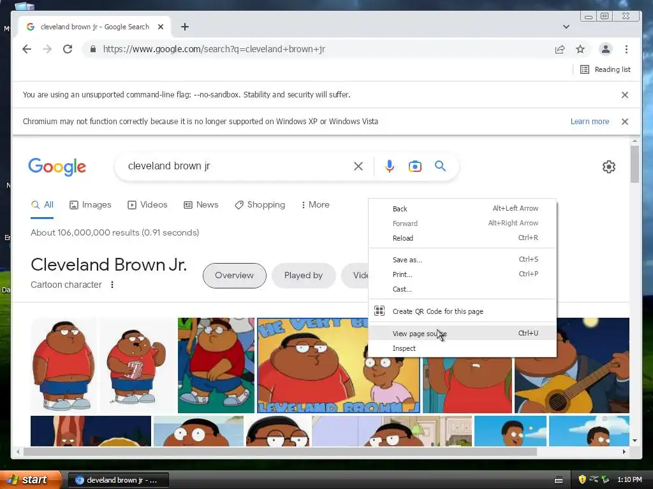653x489 pixels.
Task: Open the profile avatar icon
Action: point(606,49)
